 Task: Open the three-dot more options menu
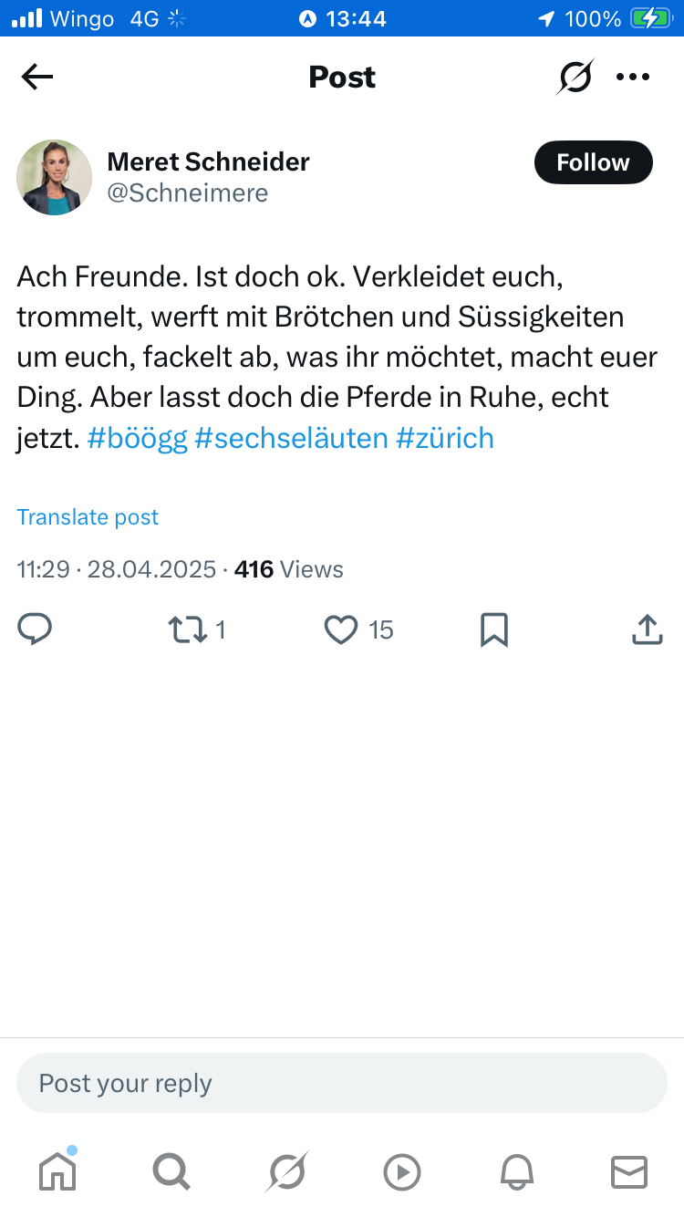point(633,78)
